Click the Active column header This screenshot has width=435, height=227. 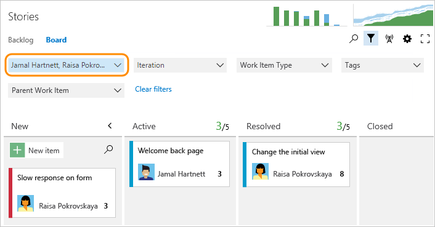coord(144,126)
